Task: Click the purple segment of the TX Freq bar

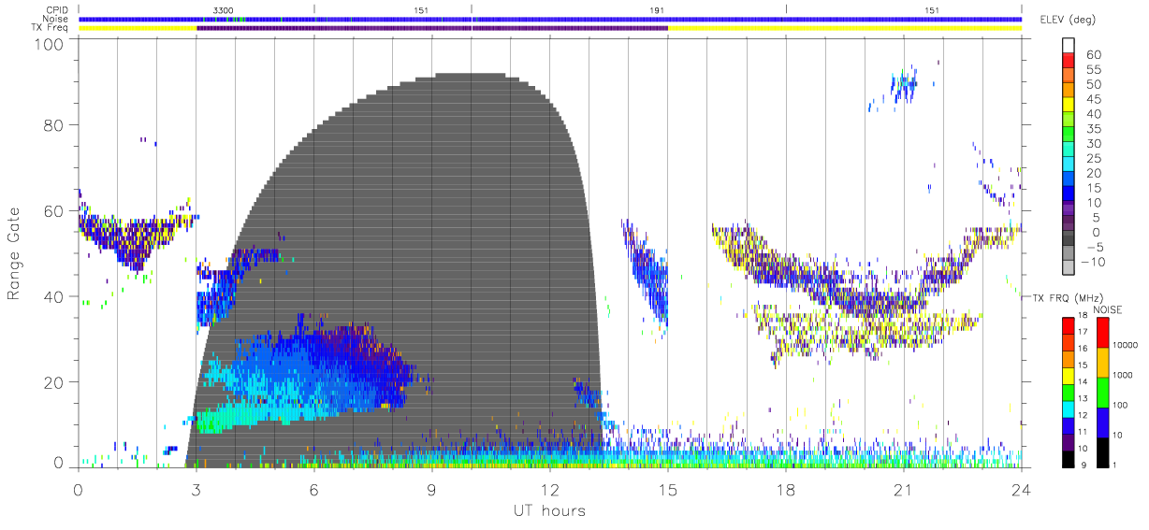Action: pyautogui.click(x=432, y=28)
